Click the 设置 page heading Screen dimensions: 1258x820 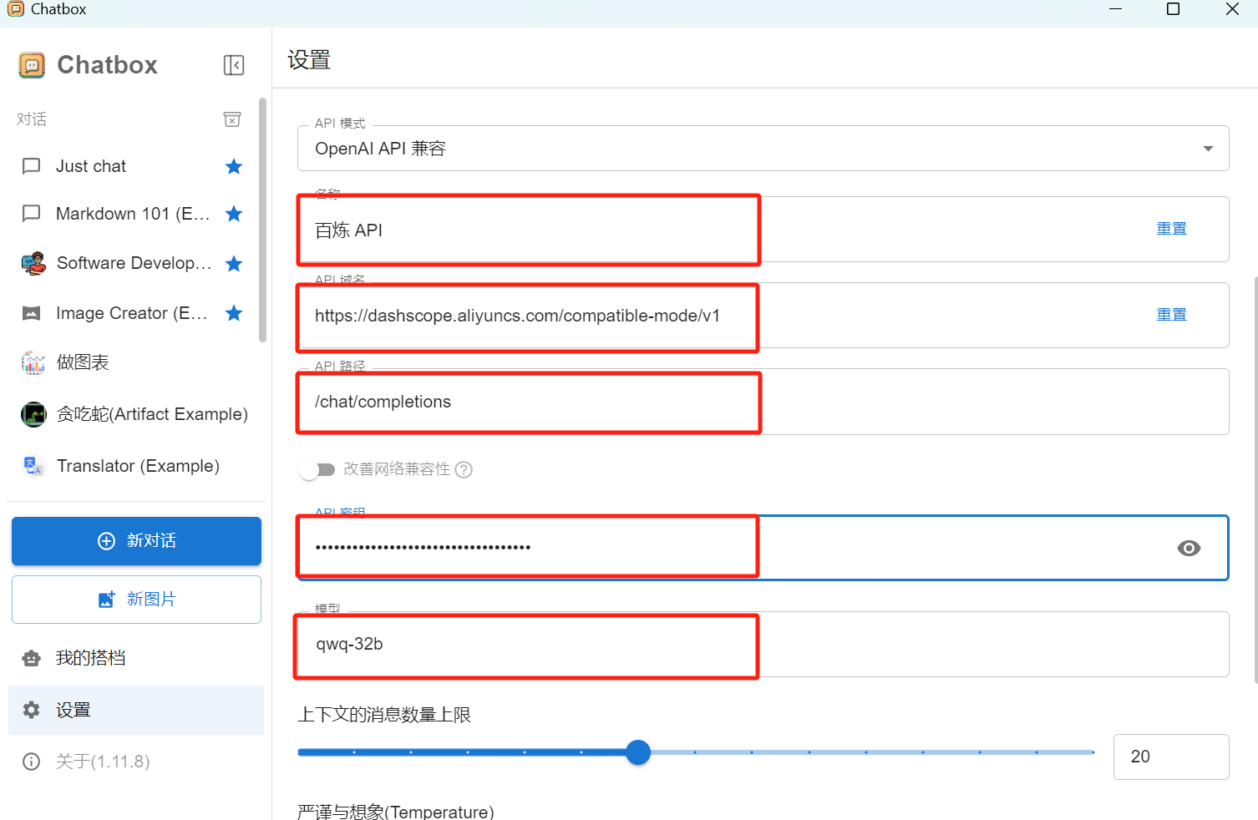tap(309, 60)
